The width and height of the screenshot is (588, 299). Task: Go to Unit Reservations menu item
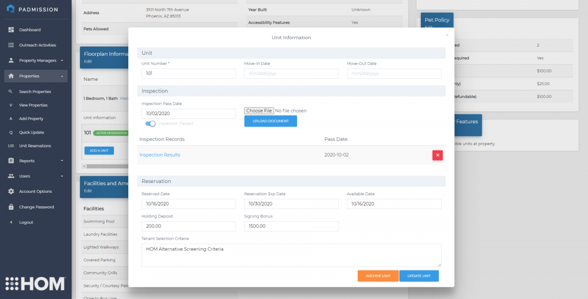pyautogui.click(x=35, y=146)
